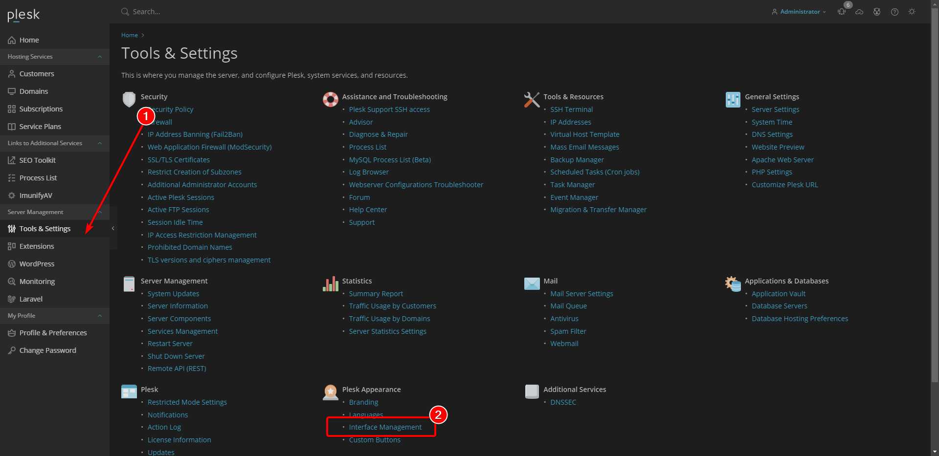This screenshot has height=456, width=939.
Task: Open Extensions in the sidebar
Action: point(55,246)
